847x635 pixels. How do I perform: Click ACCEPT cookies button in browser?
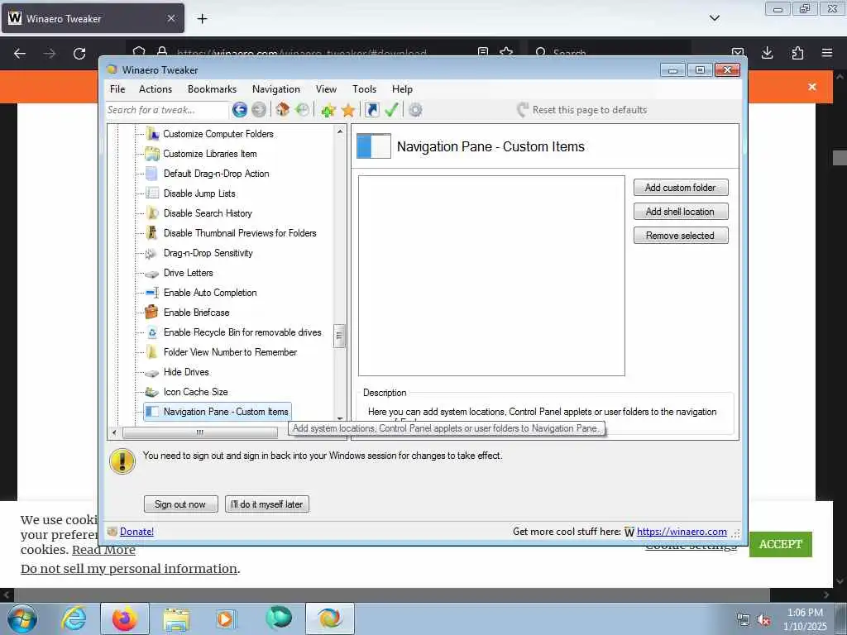pyautogui.click(x=781, y=544)
